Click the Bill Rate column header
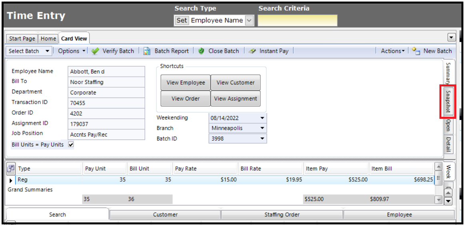465x226 pixels. click(x=271, y=169)
